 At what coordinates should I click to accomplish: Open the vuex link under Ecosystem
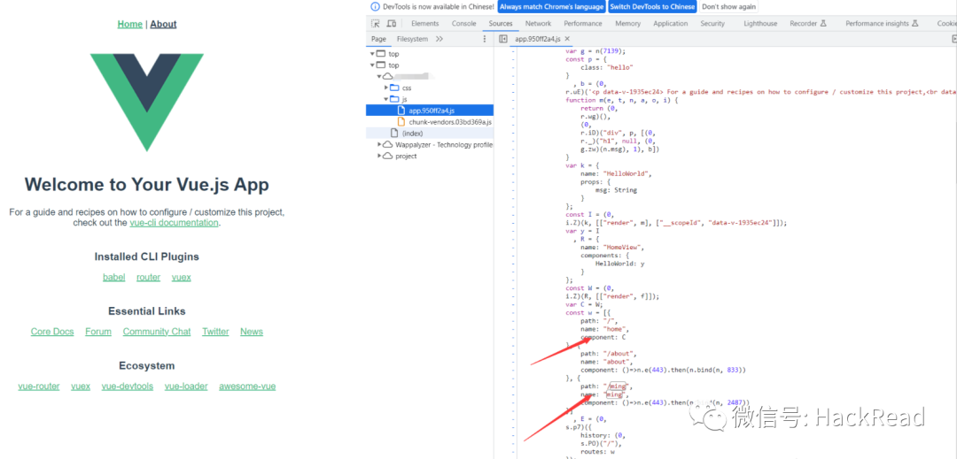[x=81, y=386]
